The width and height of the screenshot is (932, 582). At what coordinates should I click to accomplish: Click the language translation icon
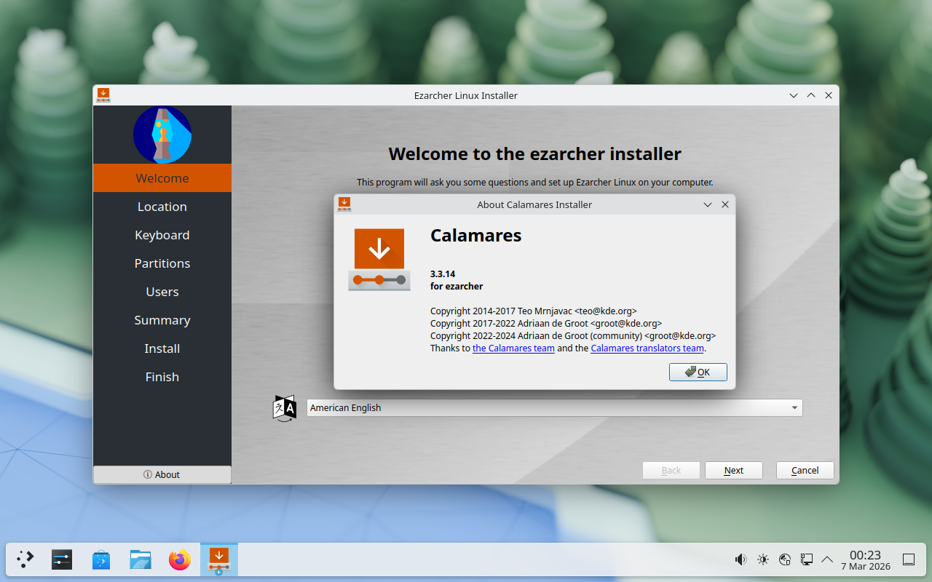click(x=285, y=408)
